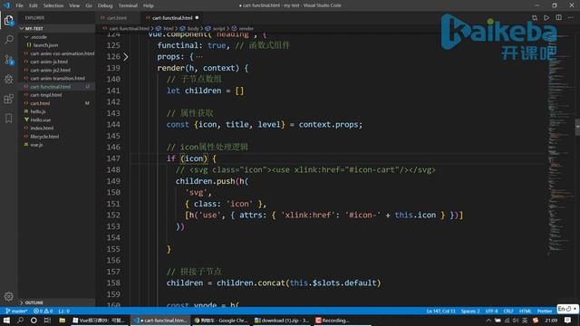Open the editor More Actions ellipsis menu
The height and width of the screenshot is (326, 580).
[x=571, y=18]
